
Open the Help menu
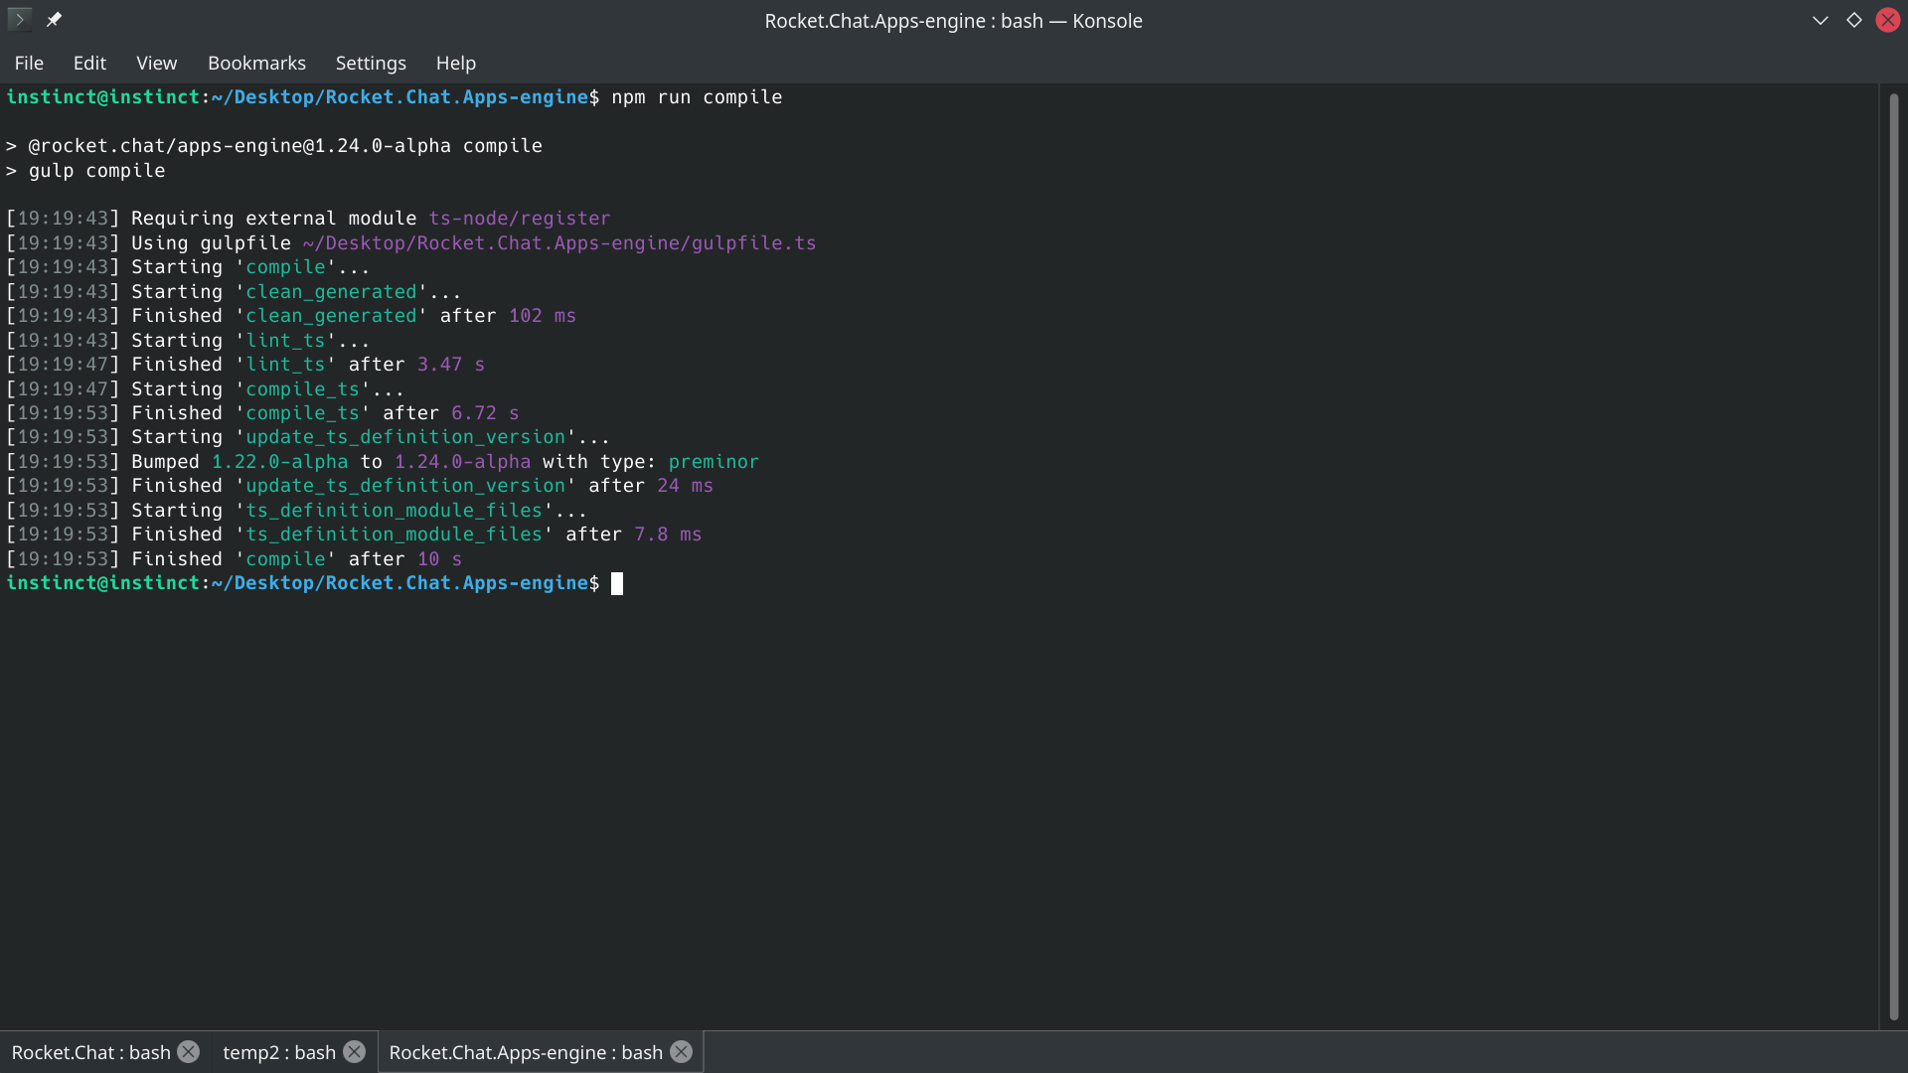(x=455, y=63)
